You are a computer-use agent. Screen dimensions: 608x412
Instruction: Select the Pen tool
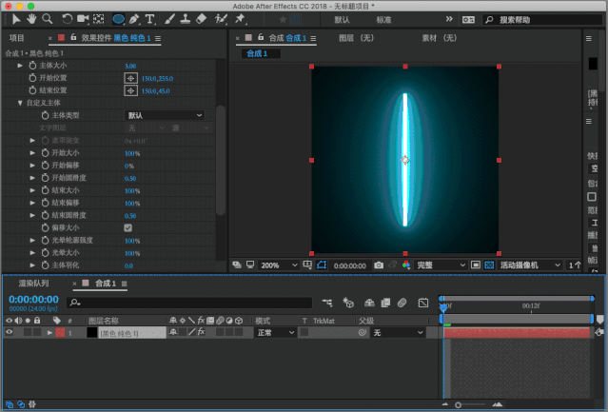[x=134, y=18]
